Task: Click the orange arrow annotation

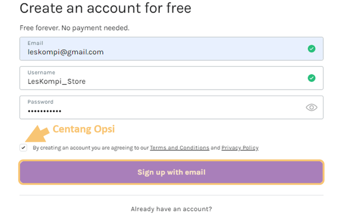Action: point(37,134)
